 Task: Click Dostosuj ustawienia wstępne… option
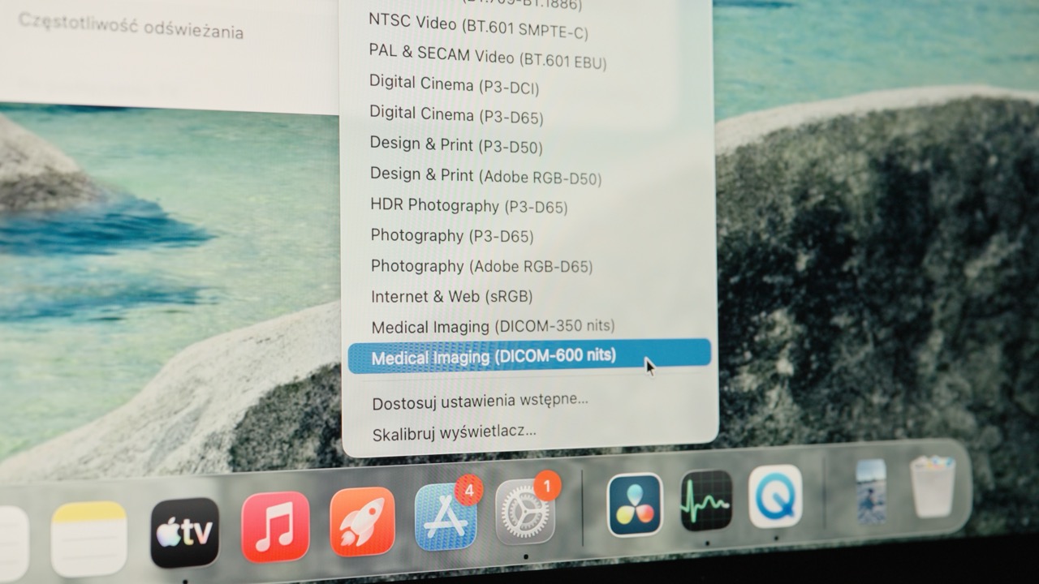(x=480, y=401)
